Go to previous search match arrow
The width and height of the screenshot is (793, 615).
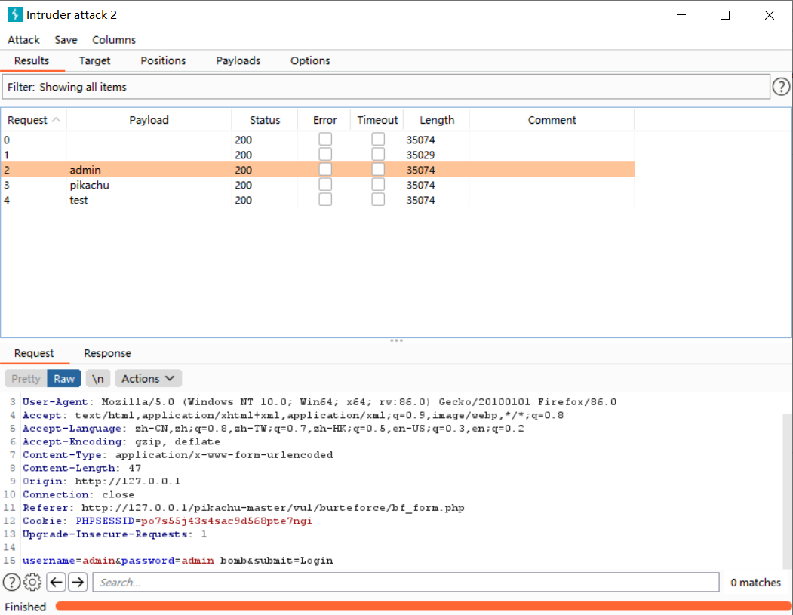(56, 582)
